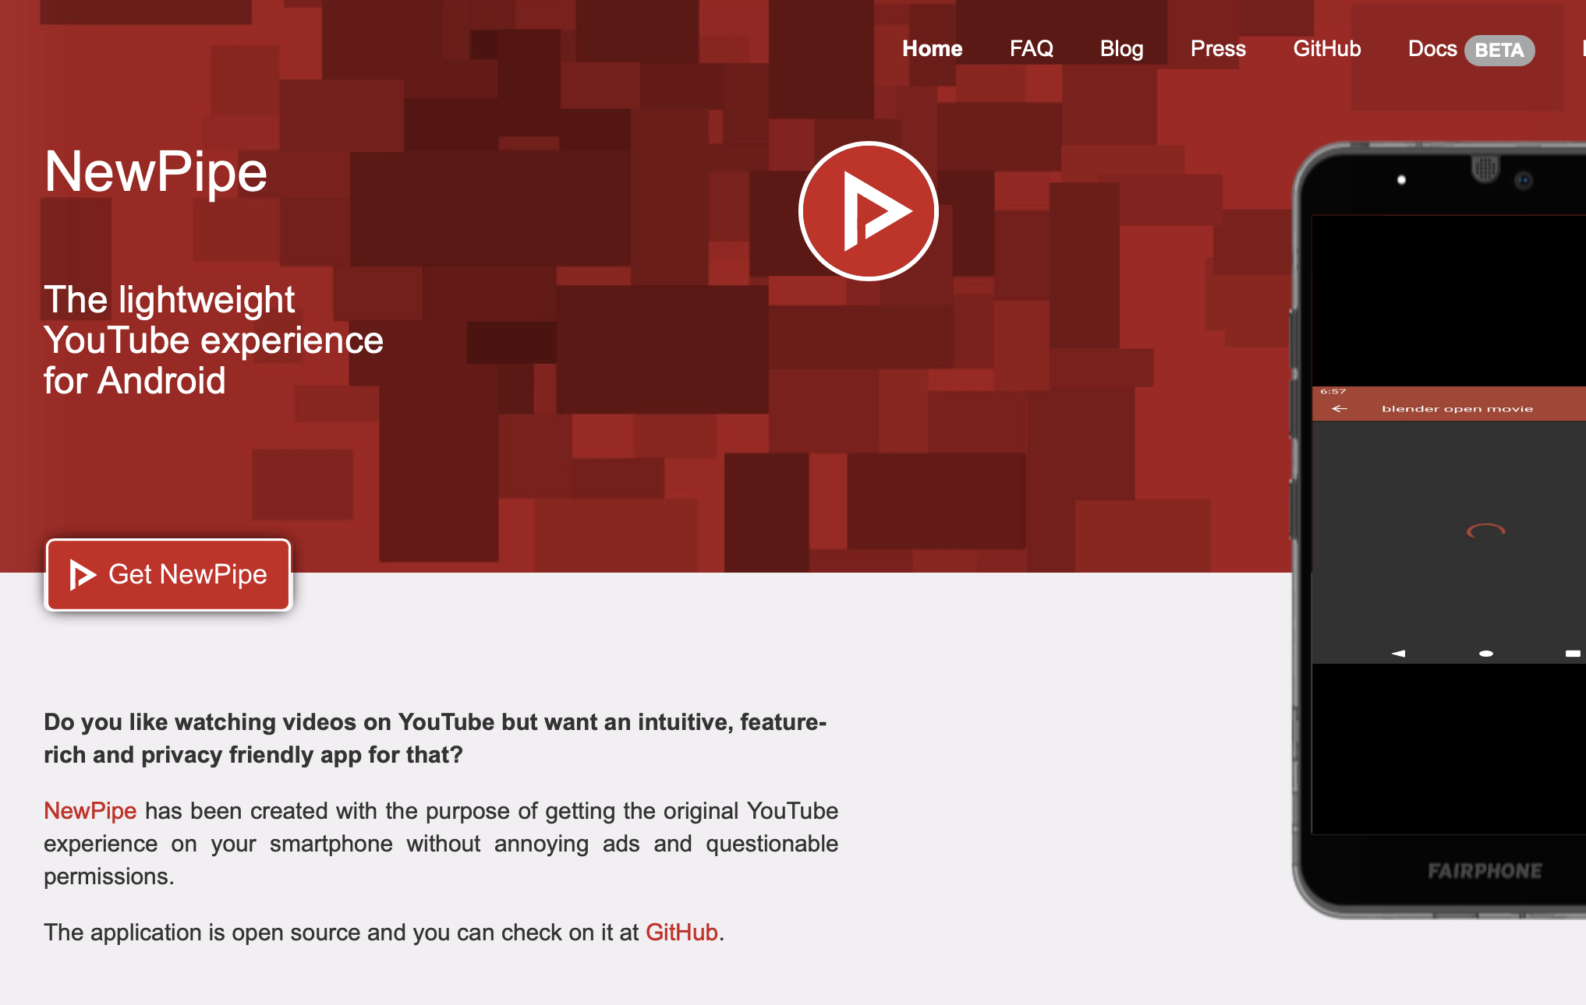Tap phone's round home navigation button
Screen dimensions: 1586x1005
pyautogui.click(x=1485, y=654)
